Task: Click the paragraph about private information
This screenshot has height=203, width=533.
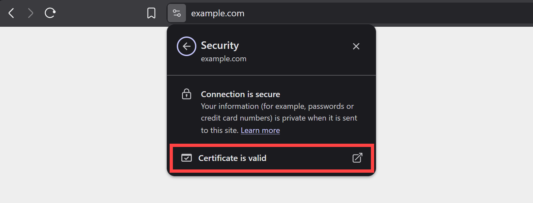Action: [279, 118]
